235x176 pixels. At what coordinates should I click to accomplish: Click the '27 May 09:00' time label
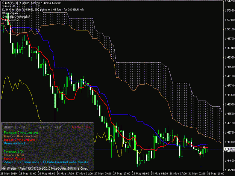(x=103, y=174)
